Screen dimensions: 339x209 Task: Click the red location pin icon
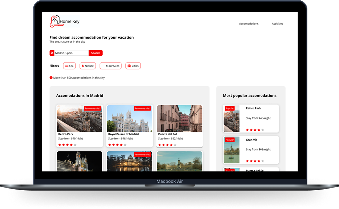point(52,53)
